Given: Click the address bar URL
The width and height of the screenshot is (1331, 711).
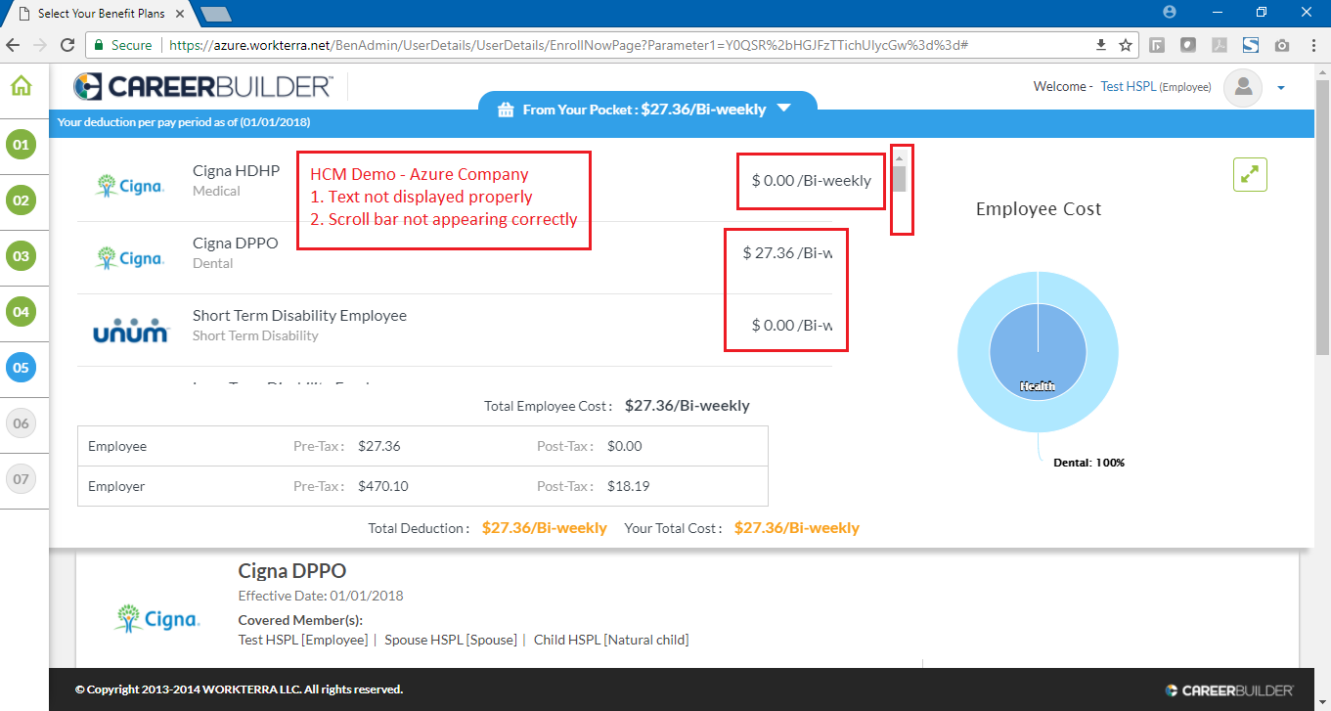Looking at the screenshot, I should tap(568, 45).
